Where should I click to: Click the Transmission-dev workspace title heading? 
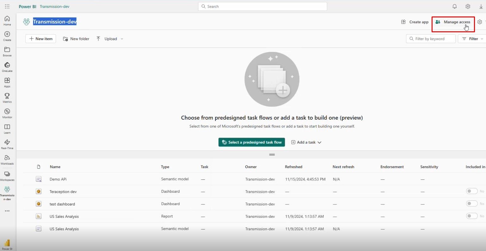55,22
